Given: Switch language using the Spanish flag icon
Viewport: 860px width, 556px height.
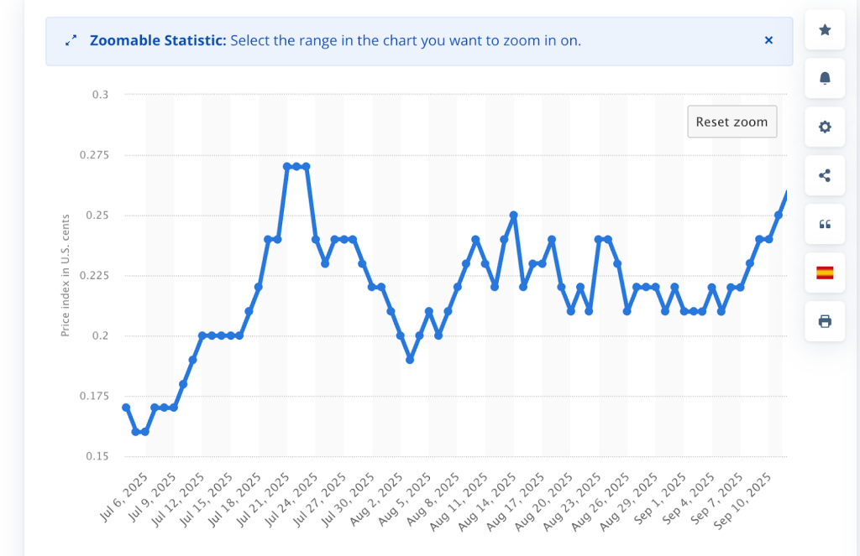Looking at the screenshot, I should [825, 273].
